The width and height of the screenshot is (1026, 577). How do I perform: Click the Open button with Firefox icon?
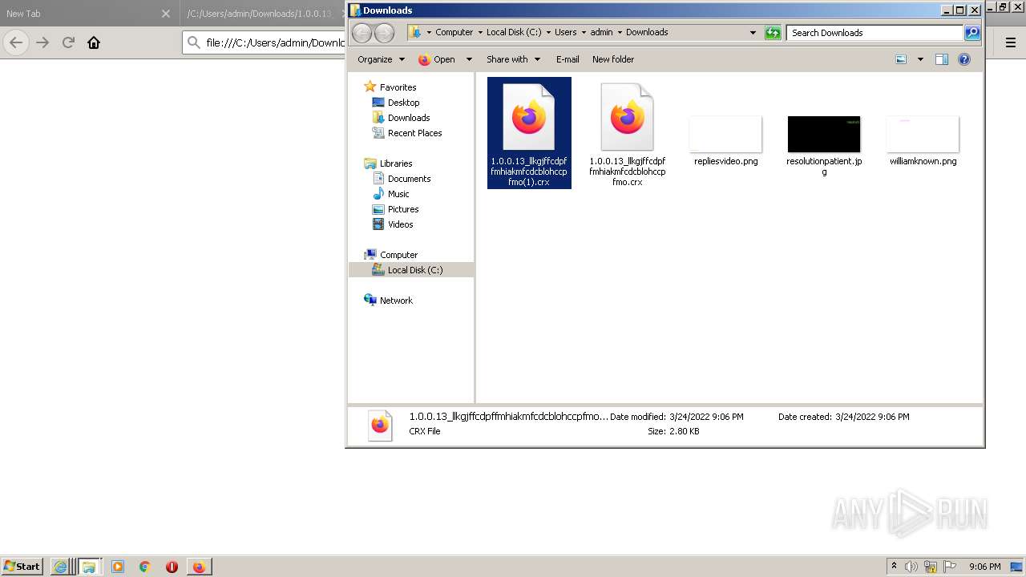pos(437,59)
